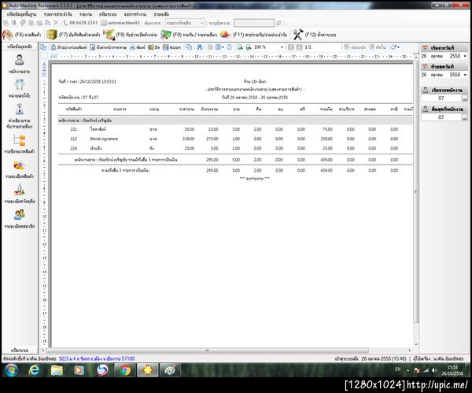Click the report group tab at sidebar top
The image size is (472, 393).
click(x=20, y=46)
